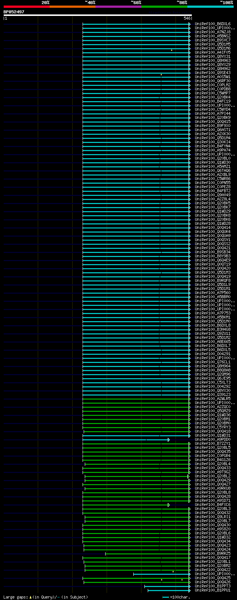Open hit UniRef100_A4IF05
This screenshot has width=237, height=600.
point(213,53)
